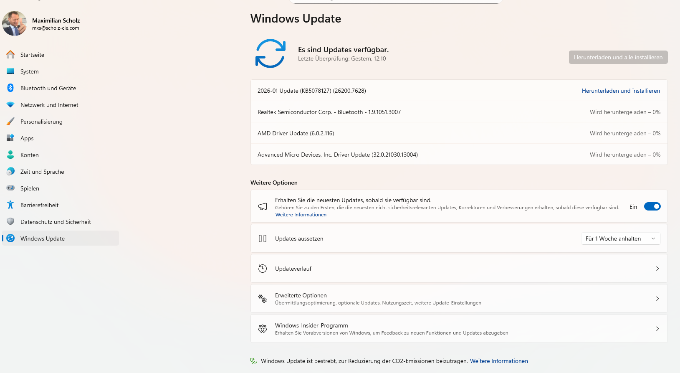Viewport: 680px width, 373px height.
Task: Click the gears icon for Erweiterte Optionen
Action: [263, 299]
